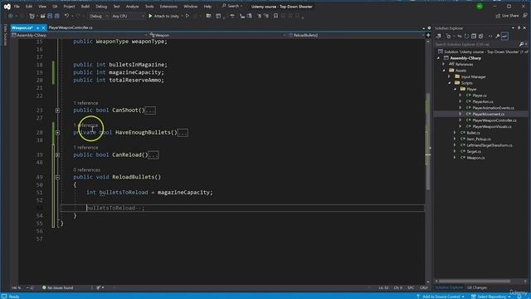Open the Any CPU platform dropdown

(128, 16)
